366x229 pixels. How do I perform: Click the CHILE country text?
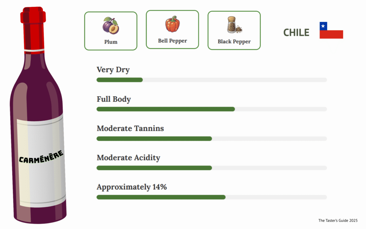296,33
